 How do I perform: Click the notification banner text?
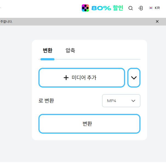tap(6, 21)
